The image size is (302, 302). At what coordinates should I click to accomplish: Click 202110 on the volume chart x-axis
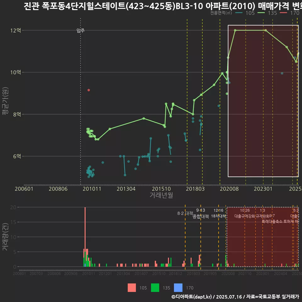coord(245,273)
